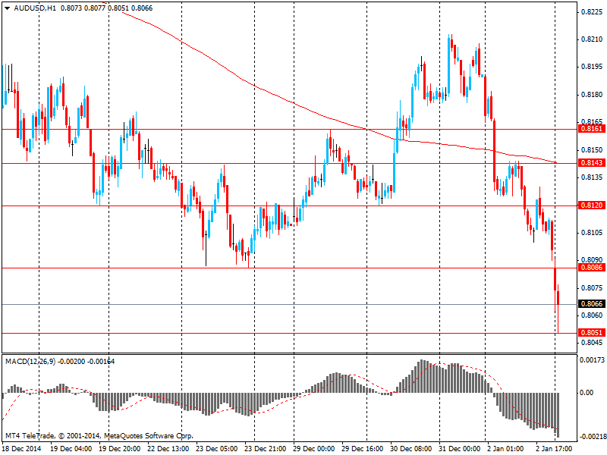This screenshot has width=607, height=455.
Task: Click the 2 Jan 17:00 time label
Action: coord(555,449)
